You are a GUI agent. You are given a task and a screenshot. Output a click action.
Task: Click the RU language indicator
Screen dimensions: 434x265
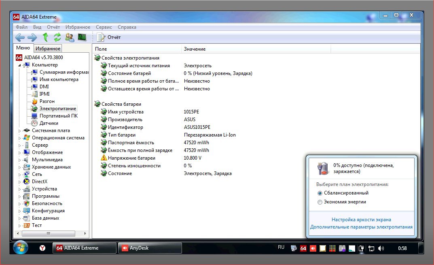tap(281, 247)
